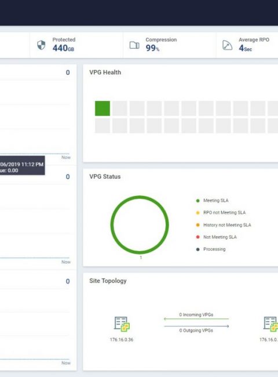Click the Protected shield icon
Viewport: 278px width, 377px height.
click(41, 45)
